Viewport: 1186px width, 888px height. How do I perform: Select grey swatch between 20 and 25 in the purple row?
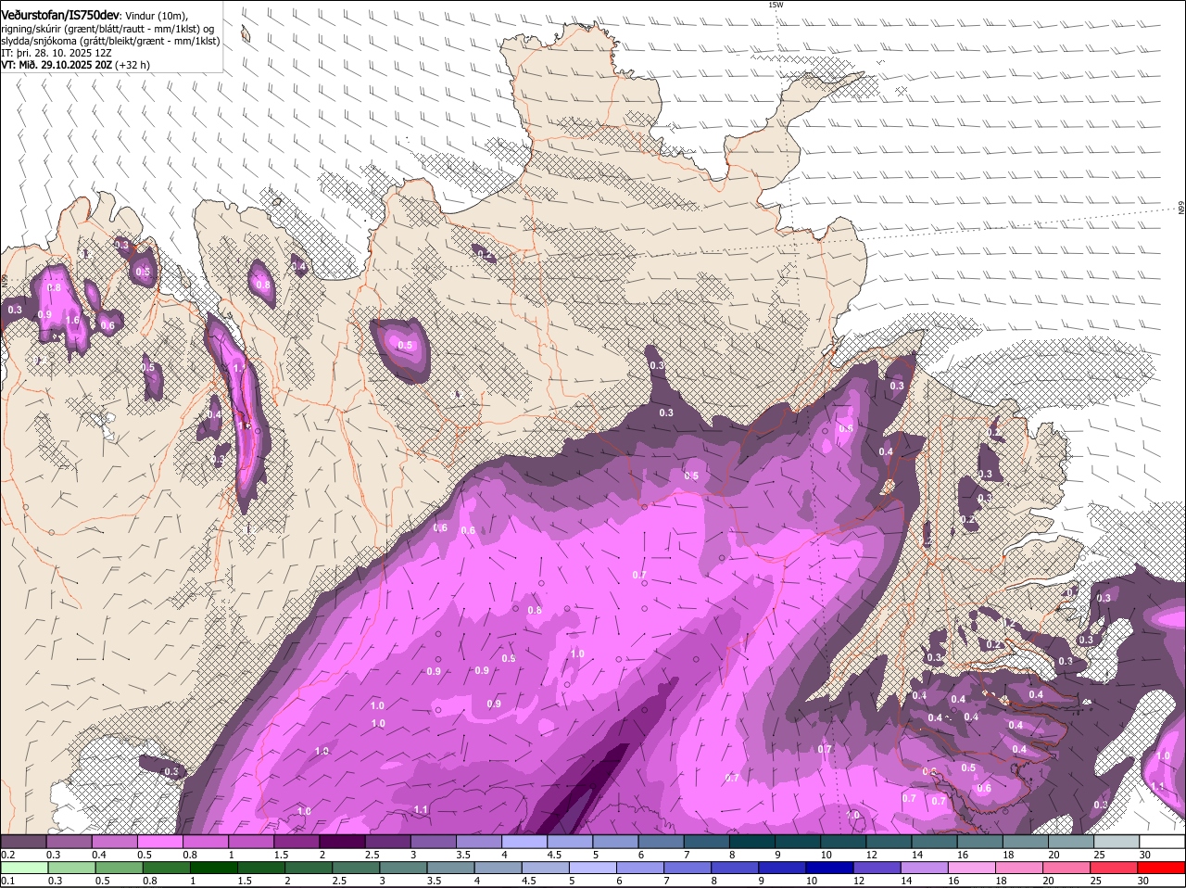[1071, 842]
